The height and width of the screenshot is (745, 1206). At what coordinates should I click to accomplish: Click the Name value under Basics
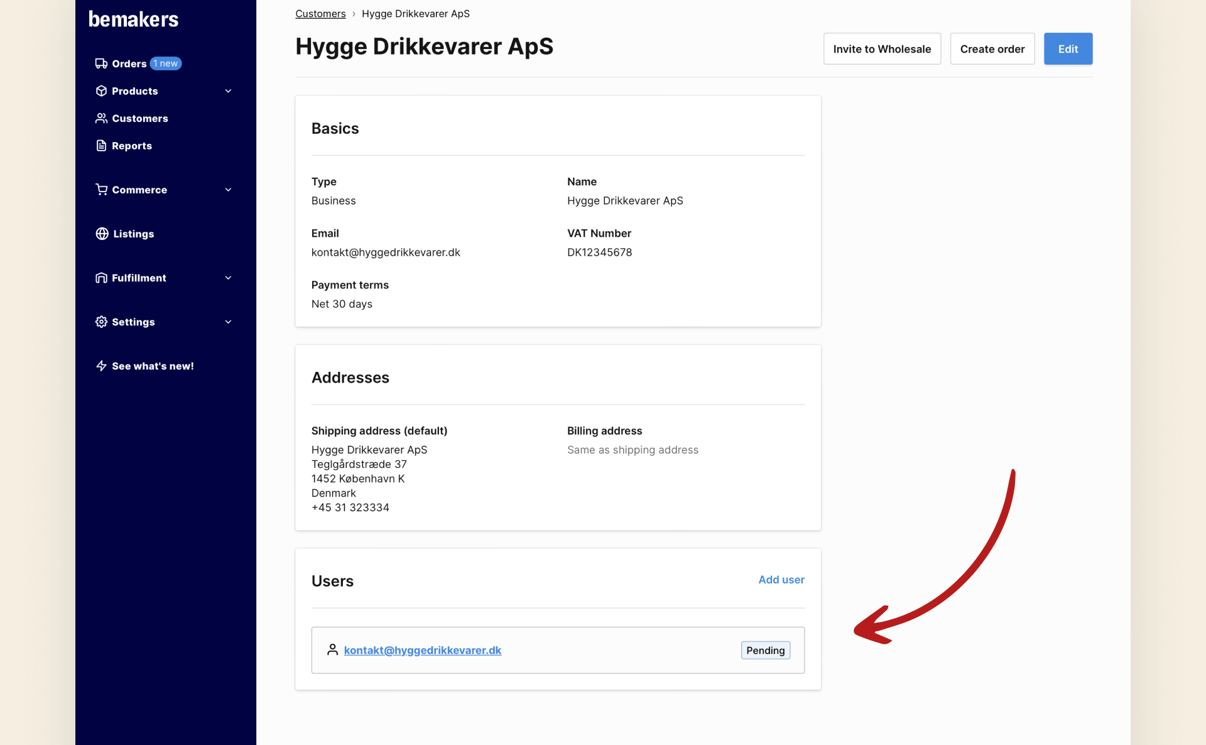(x=625, y=200)
